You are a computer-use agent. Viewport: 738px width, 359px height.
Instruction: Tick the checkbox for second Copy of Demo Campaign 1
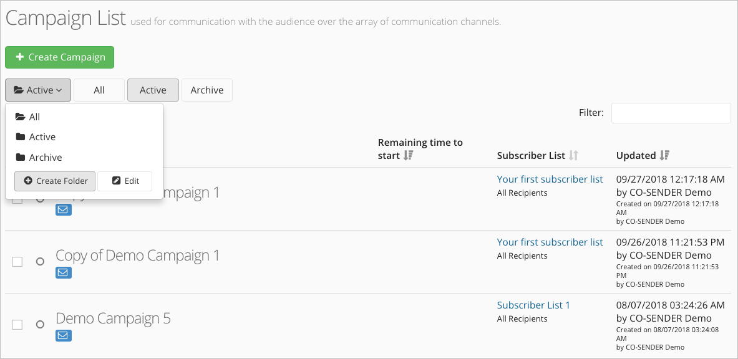click(17, 262)
